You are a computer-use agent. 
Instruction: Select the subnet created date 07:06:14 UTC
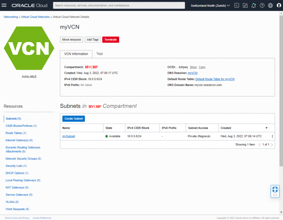[241, 136]
